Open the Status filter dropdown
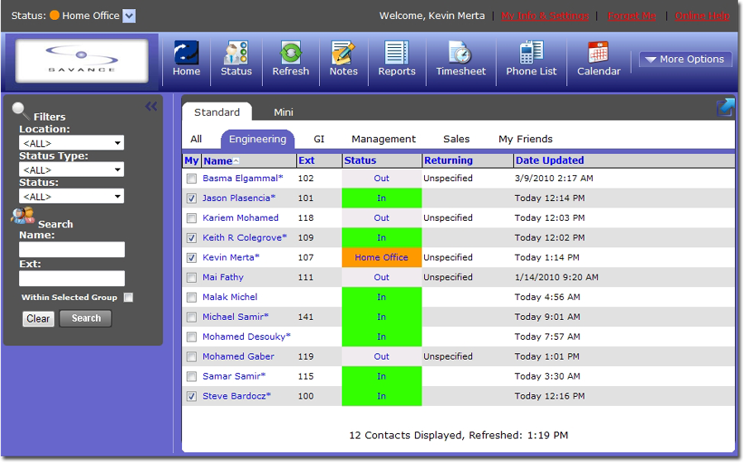The width and height of the screenshot is (744, 463). [x=71, y=196]
